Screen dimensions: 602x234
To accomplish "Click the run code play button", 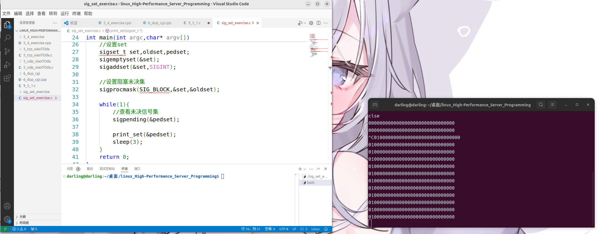I will 300,23.
